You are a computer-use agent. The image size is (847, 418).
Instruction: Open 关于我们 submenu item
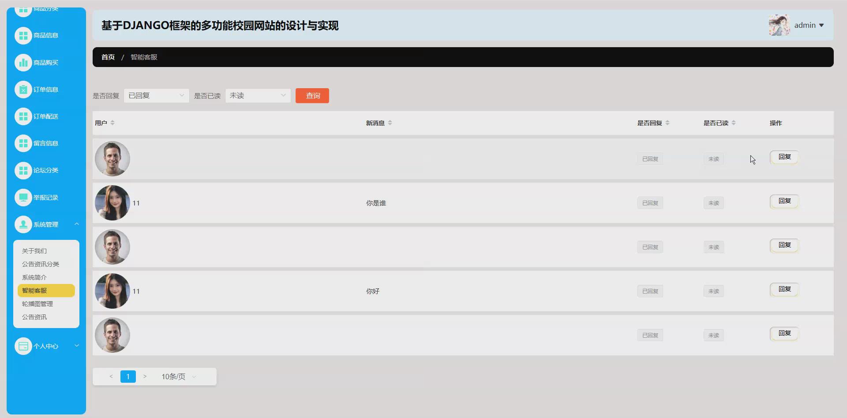click(x=46, y=251)
